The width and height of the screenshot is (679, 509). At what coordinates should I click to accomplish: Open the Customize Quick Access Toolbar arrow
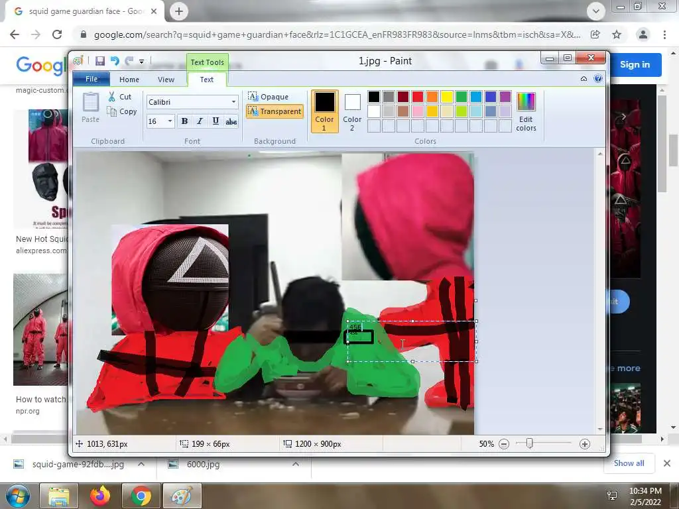[x=142, y=62]
